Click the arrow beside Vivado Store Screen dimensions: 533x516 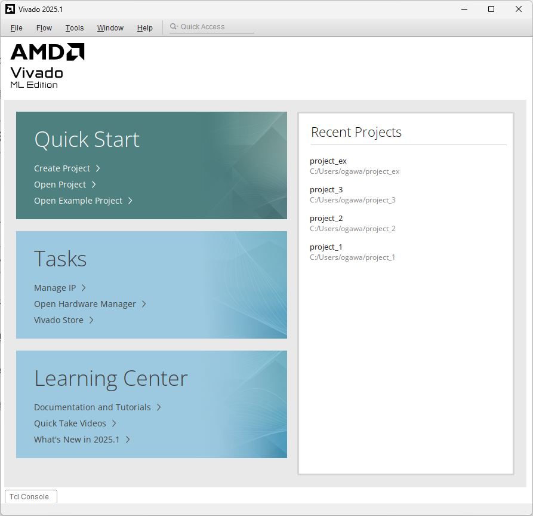[91, 320]
